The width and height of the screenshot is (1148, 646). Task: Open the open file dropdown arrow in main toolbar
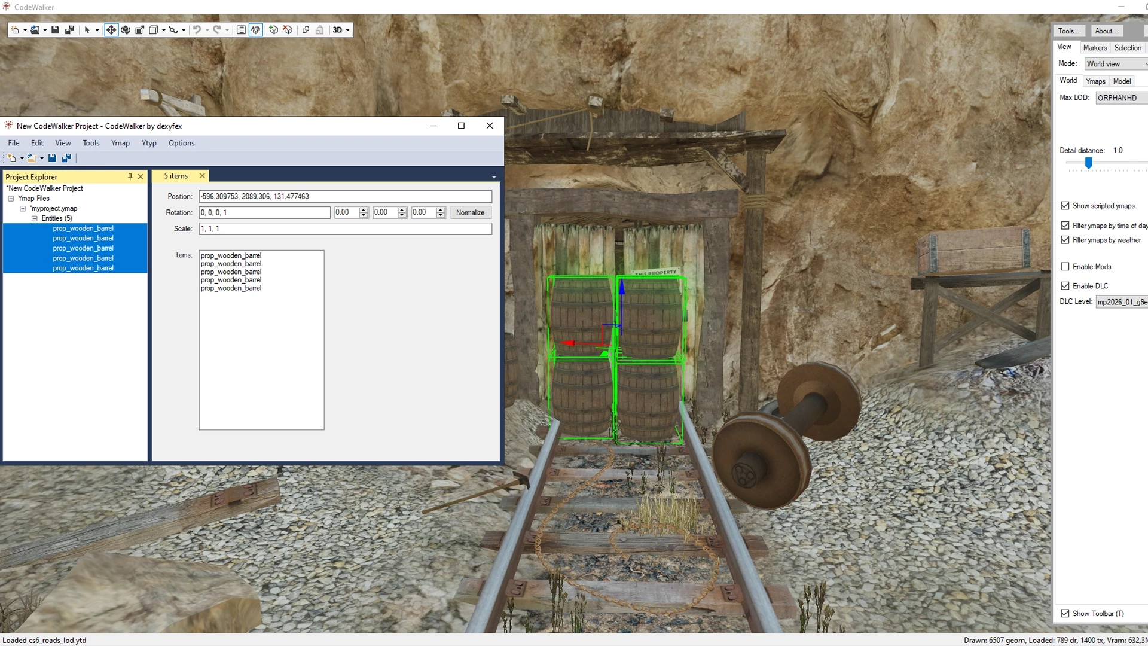45,30
